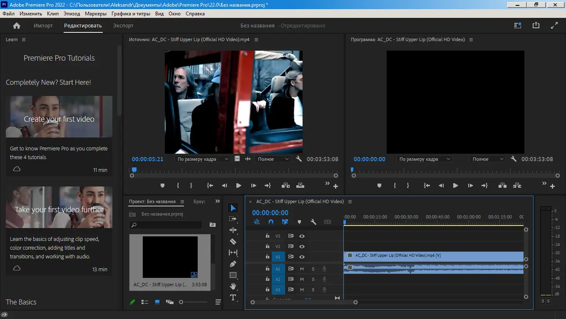Viewport: 566px width, 319px height.
Task: Select the Rectangle tool
Action: tap(233, 275)
